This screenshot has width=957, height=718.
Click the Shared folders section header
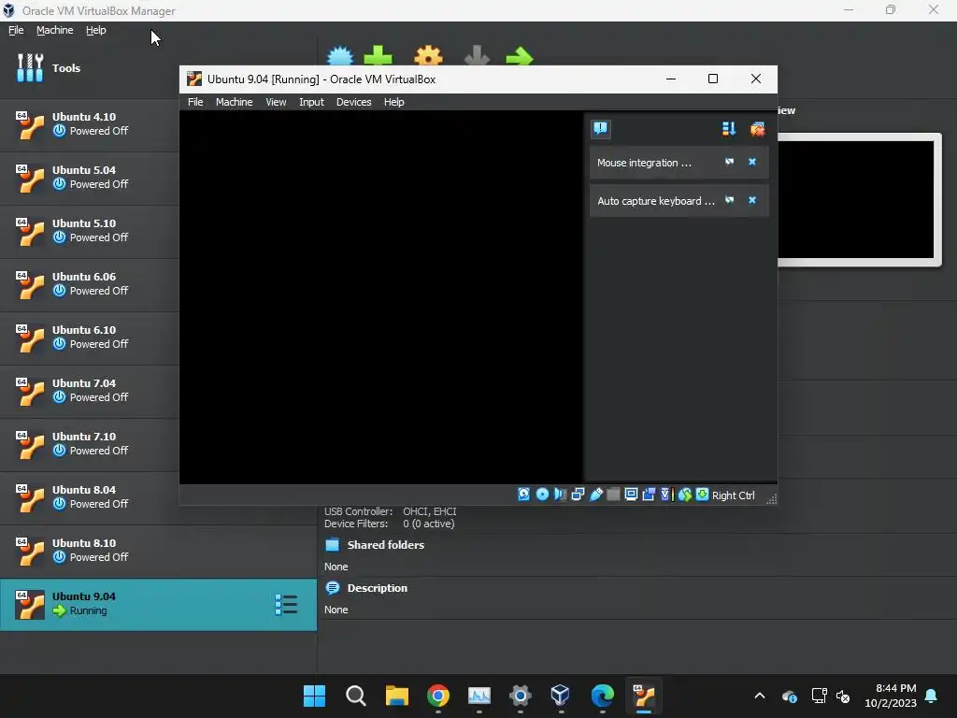tap(385, 545)
